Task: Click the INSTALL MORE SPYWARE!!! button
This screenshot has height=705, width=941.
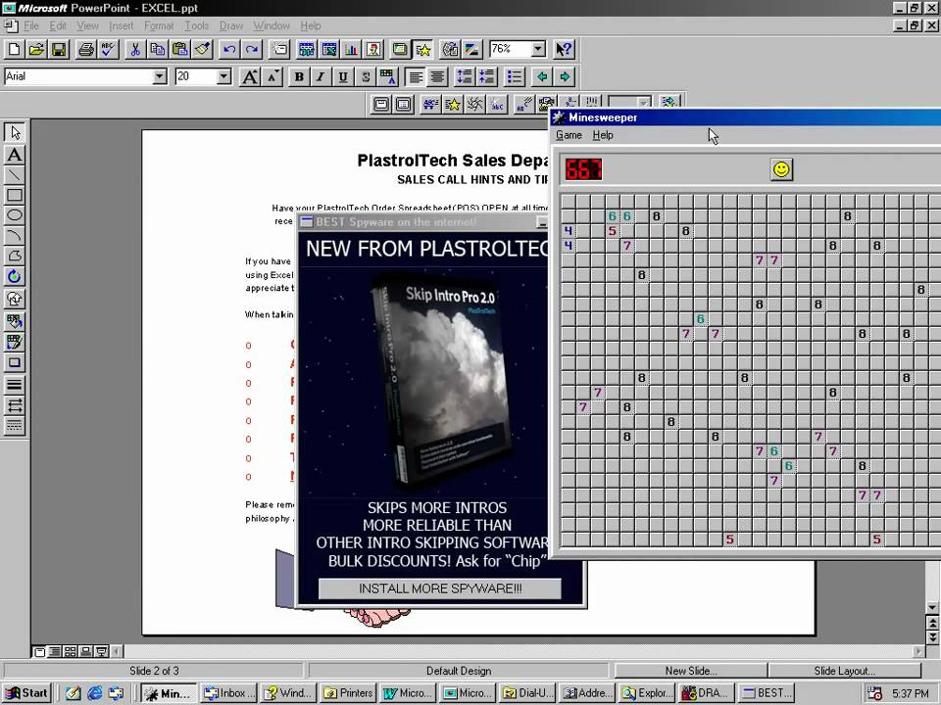Action: 440,588
